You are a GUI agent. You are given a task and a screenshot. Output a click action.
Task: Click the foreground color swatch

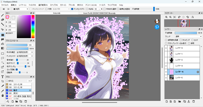(7, 17)
